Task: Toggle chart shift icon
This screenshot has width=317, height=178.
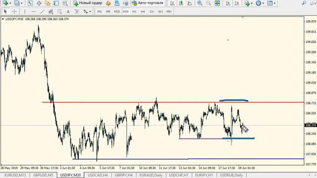Action: tap(237, 3)
